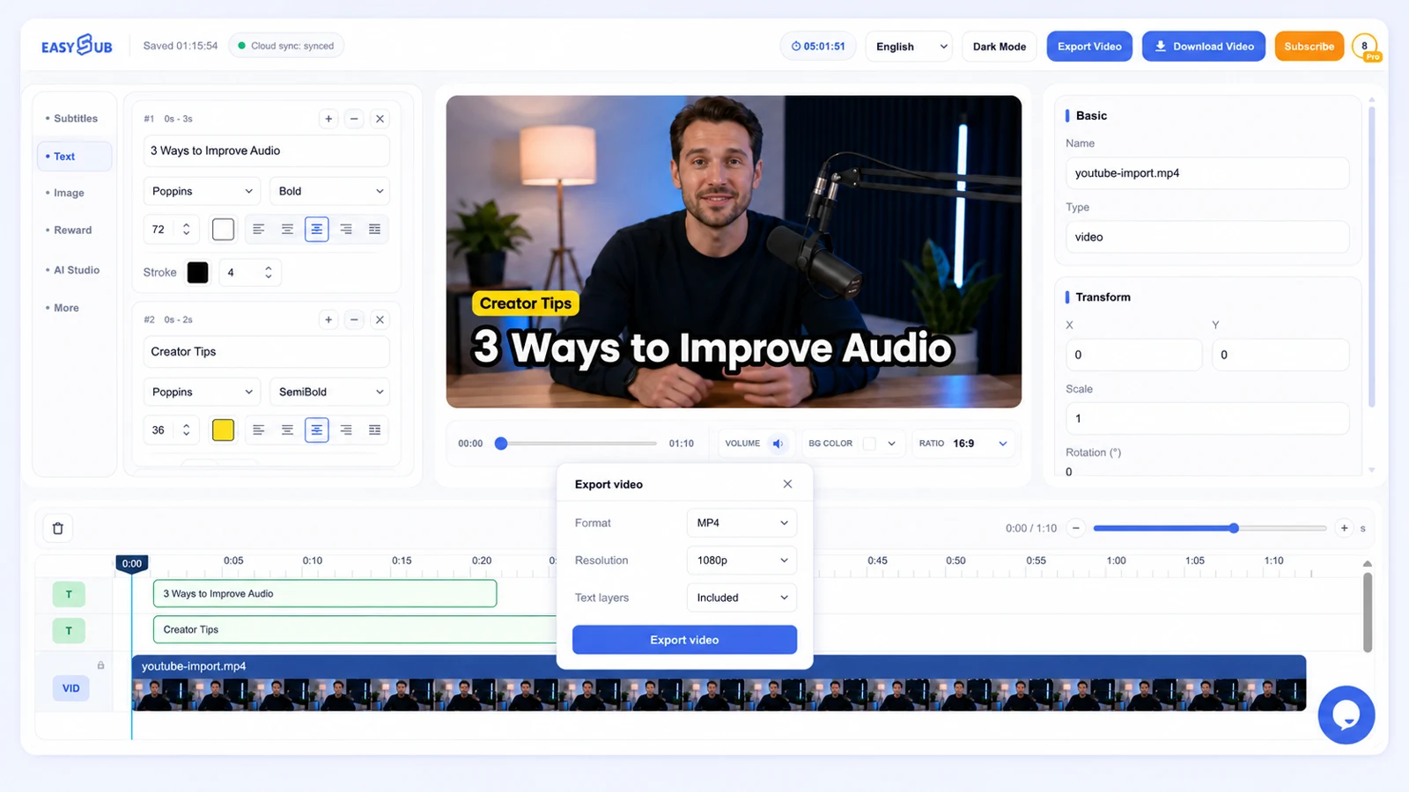Viewport: 1409px width, 792px height.
Task: Set right alignment for text #2
Action: 346,429
